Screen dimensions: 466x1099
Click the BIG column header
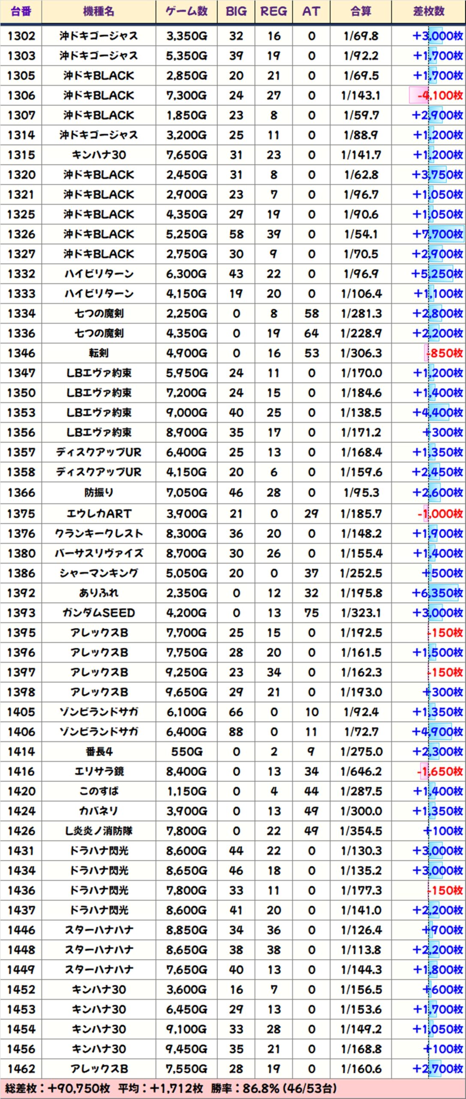tap(236, 12)
